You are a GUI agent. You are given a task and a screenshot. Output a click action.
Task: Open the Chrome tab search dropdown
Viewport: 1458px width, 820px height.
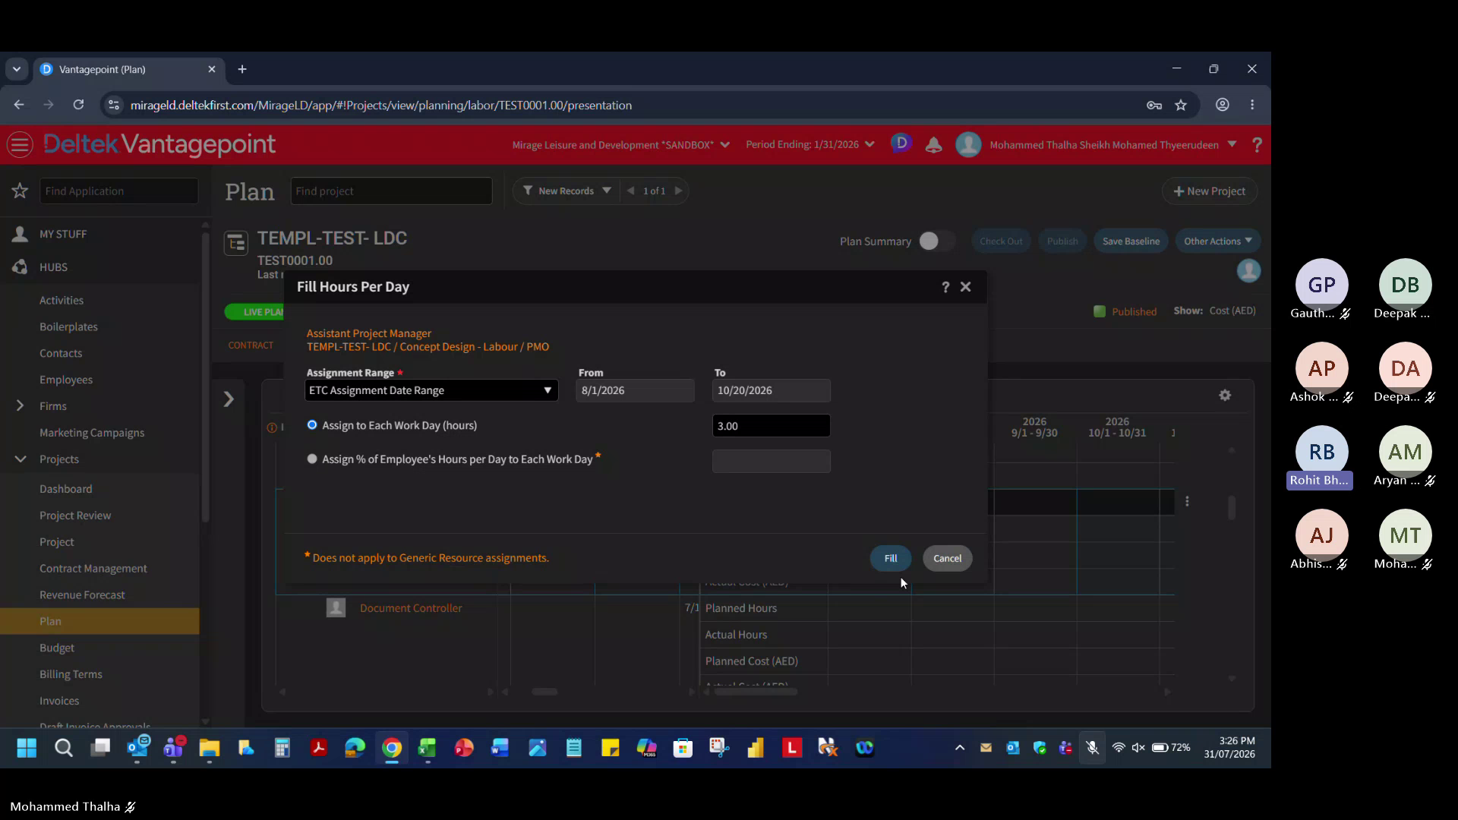(x=17, y=69)
